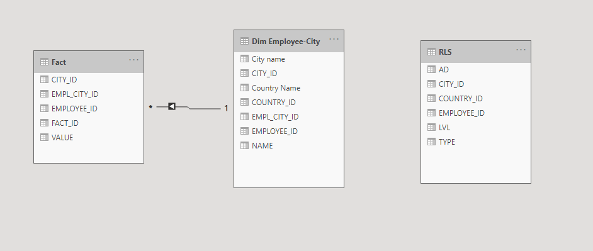The image size is (593, 251).
Task: Click column icon beside Fact EMPL_CITY_ID
Action: (44, 94)
